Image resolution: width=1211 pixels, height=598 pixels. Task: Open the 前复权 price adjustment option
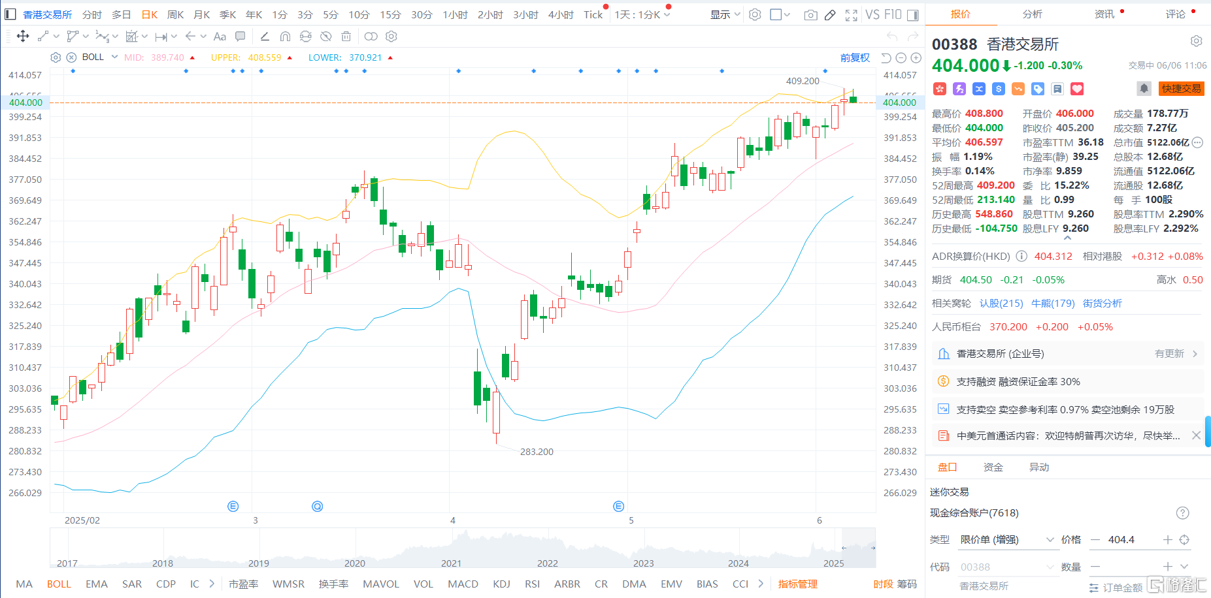[855, 57]
